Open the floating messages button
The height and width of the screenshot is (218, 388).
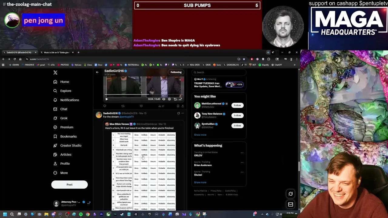(290, 204)
